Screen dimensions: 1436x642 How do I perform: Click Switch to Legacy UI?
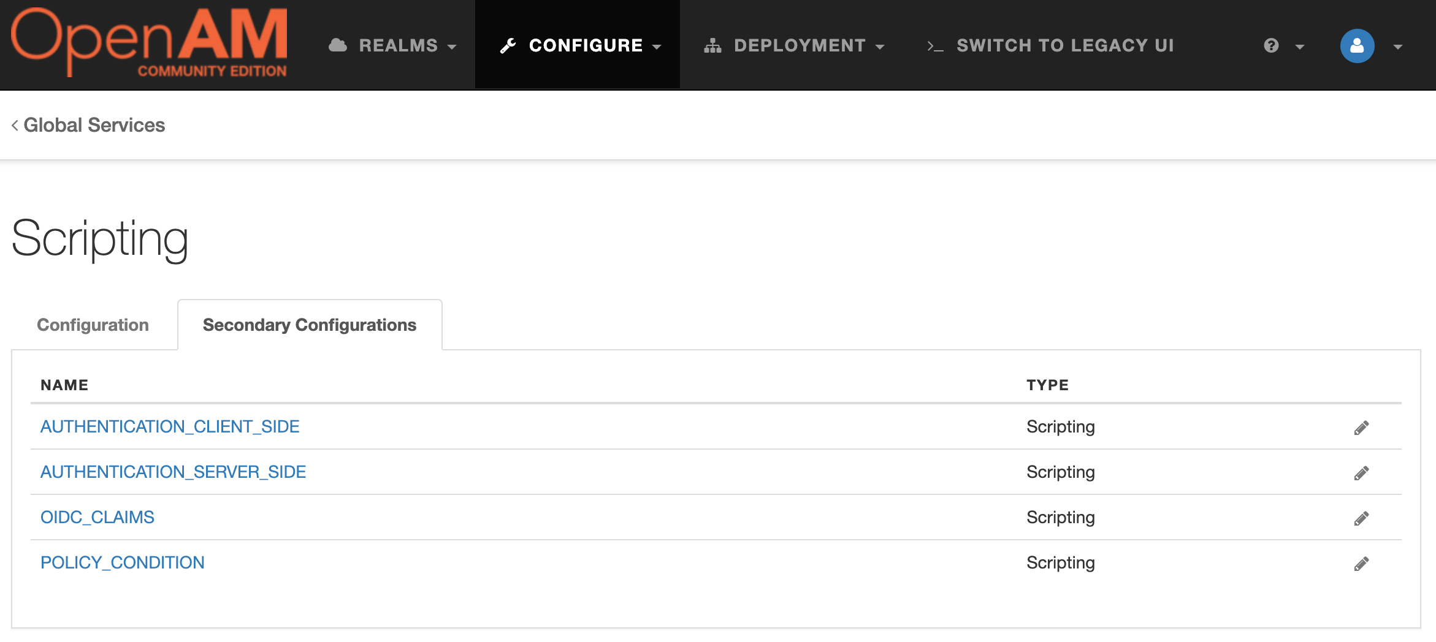tap(1050, 45)
